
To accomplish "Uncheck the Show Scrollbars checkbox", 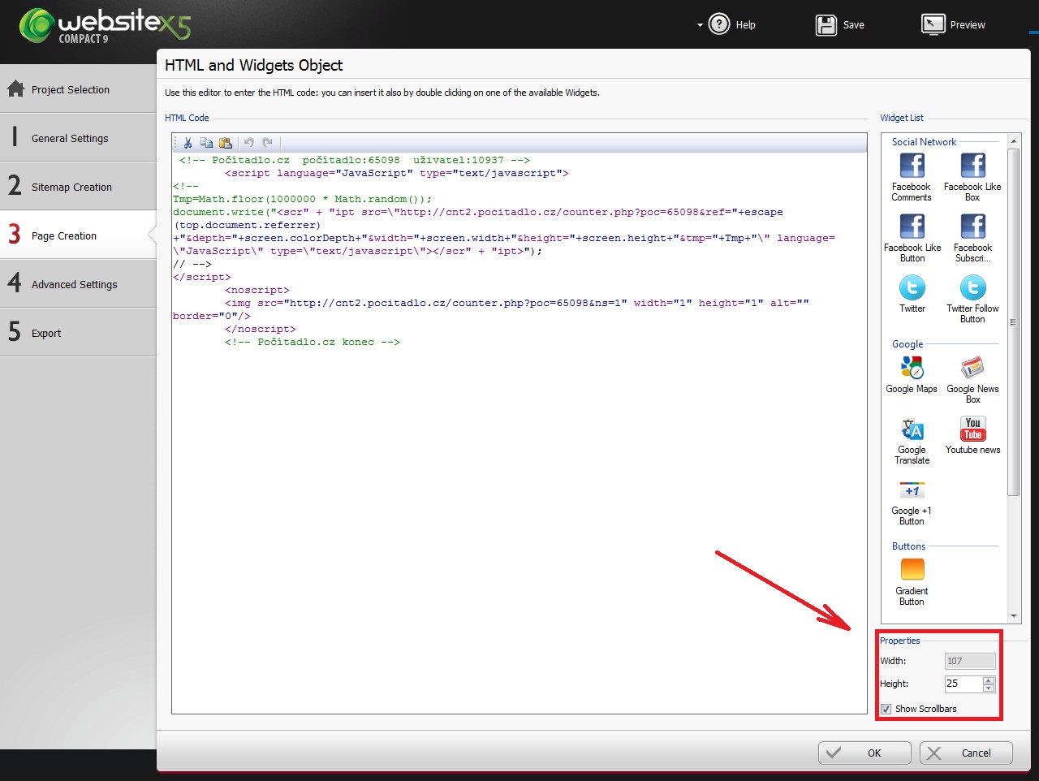I will pyautogui.click(x=886, y=709).
